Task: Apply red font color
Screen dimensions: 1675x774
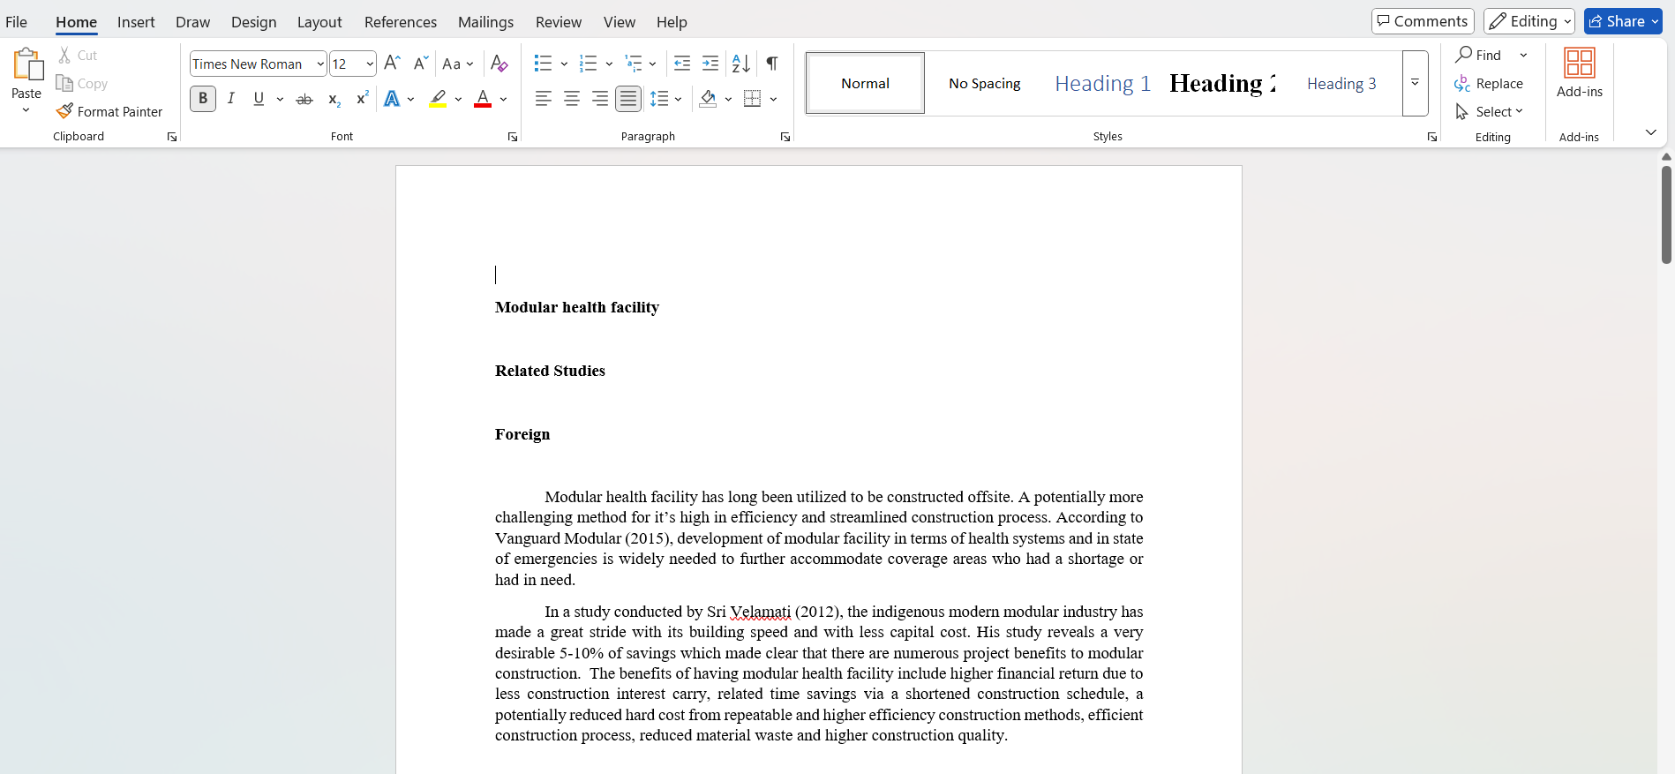Action: (x=483, y=99)
